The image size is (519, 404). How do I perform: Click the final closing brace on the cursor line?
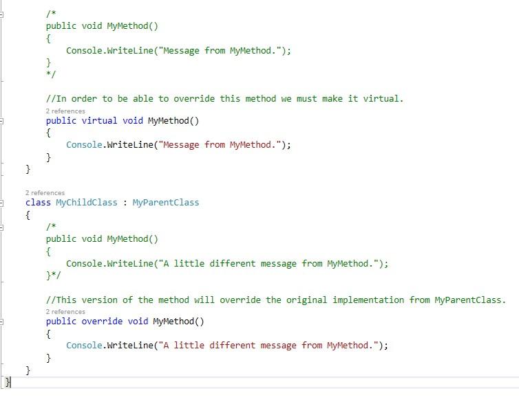[x=8, y=382]
